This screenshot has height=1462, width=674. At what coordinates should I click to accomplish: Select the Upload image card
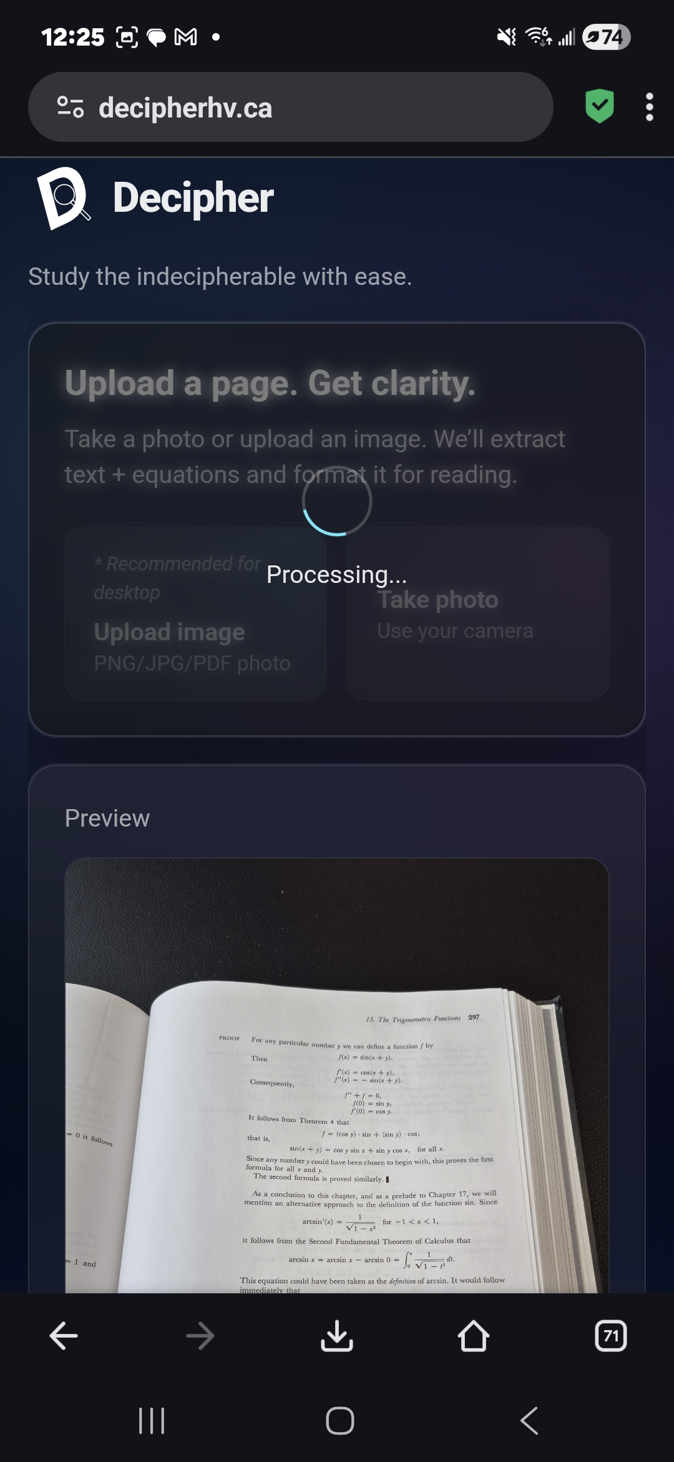[195, 614]
